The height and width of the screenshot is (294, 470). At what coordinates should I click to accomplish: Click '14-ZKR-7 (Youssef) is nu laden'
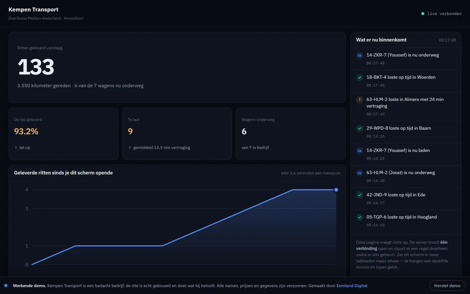click(x=398, y=150)
